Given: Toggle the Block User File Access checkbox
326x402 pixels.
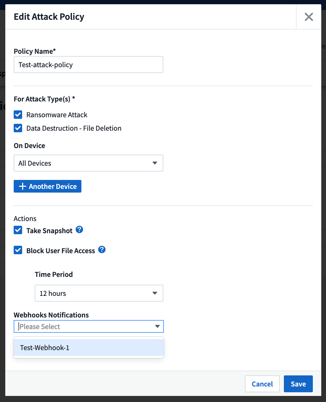Looking at the screenshot, I should click(18, 251).
